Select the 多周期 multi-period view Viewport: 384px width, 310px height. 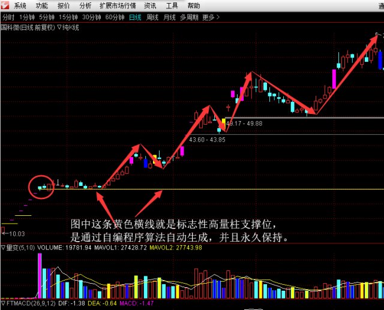(190, 17)
